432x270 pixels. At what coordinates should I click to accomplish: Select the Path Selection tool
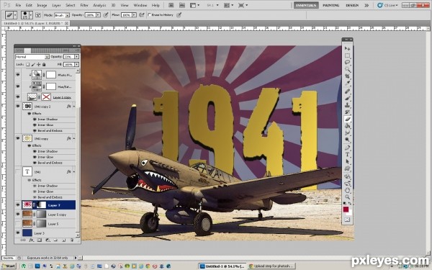pos(348,161)
